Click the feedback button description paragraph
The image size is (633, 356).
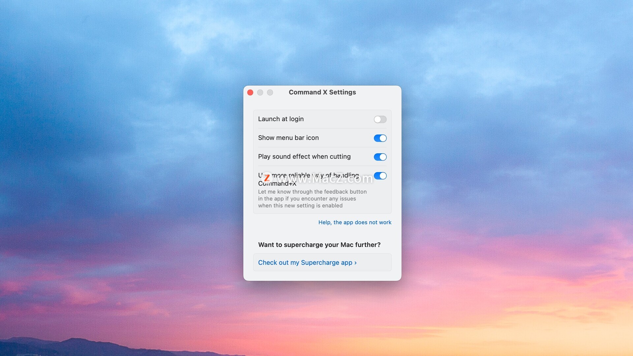point(312,199)
